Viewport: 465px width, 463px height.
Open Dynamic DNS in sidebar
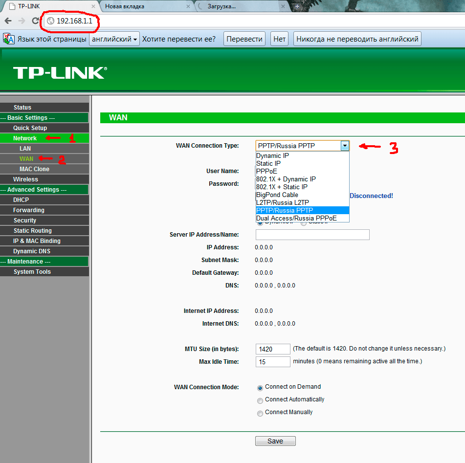click(44, 251)
